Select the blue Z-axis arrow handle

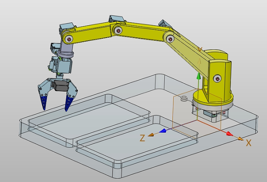click(x=162, y=131)
